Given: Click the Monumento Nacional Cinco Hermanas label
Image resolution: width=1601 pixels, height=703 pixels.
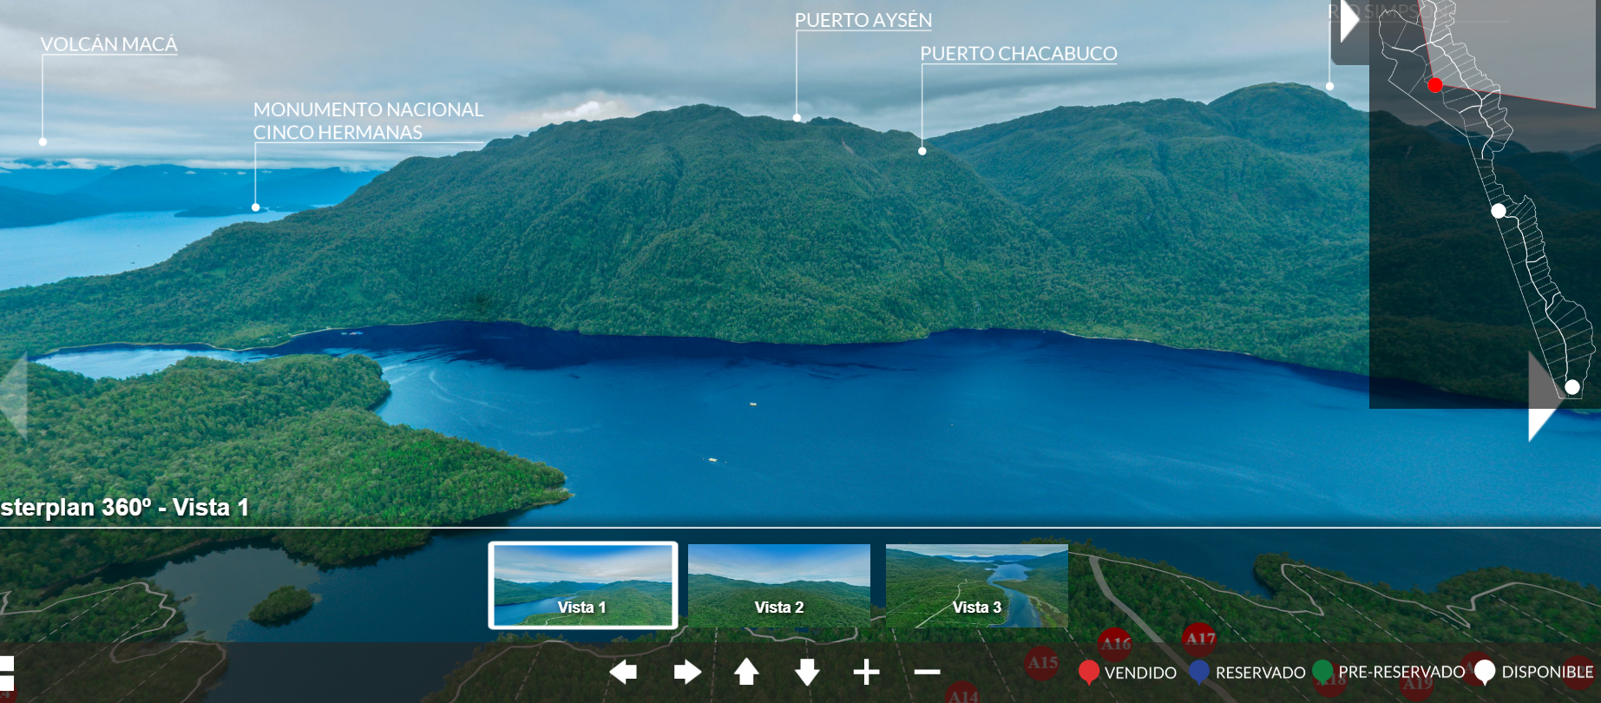Looking at the screenshot, I should click(368, 121).
